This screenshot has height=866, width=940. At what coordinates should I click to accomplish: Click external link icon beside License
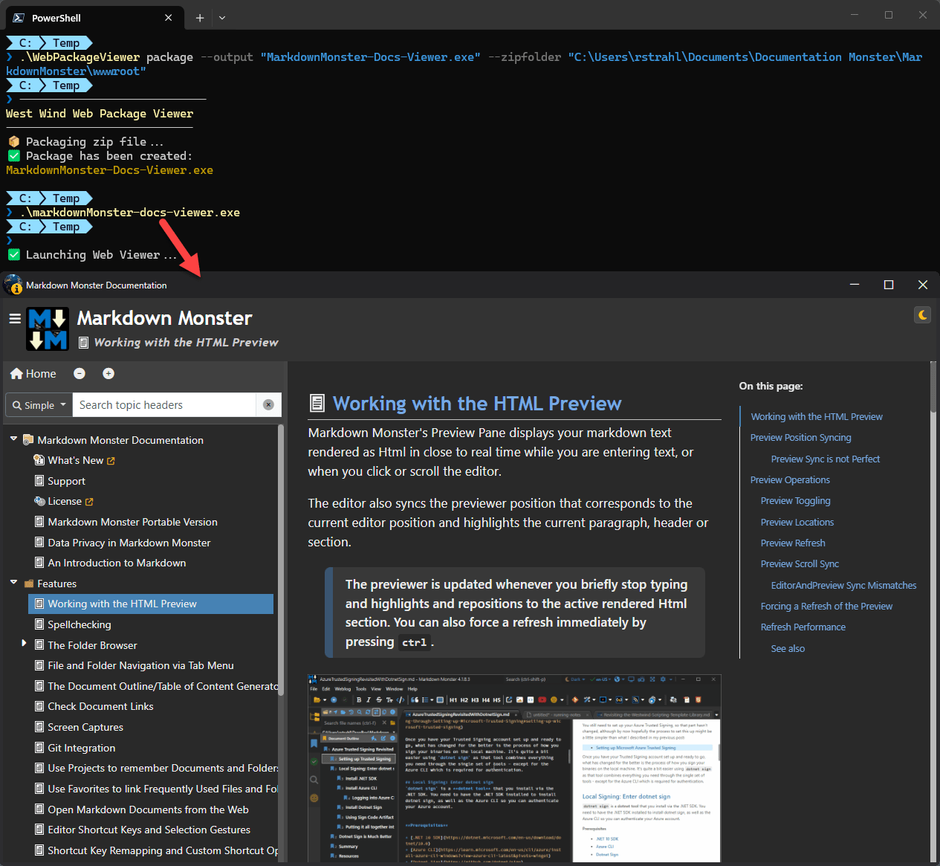pyautogui.click(x=89, y=502)
